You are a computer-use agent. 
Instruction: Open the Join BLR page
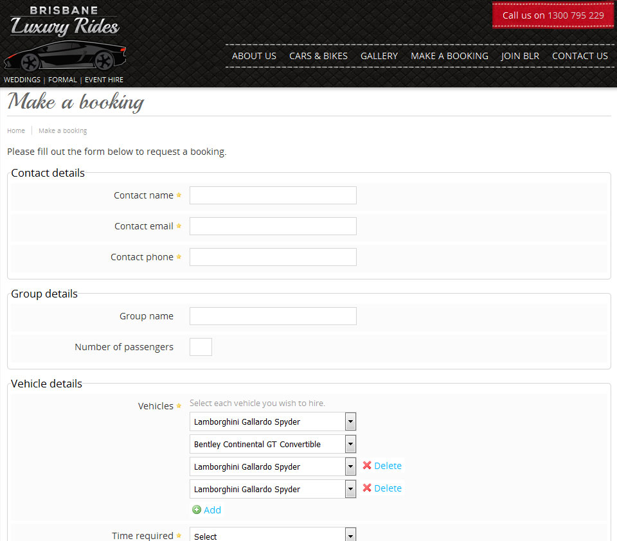click(520, 56)
